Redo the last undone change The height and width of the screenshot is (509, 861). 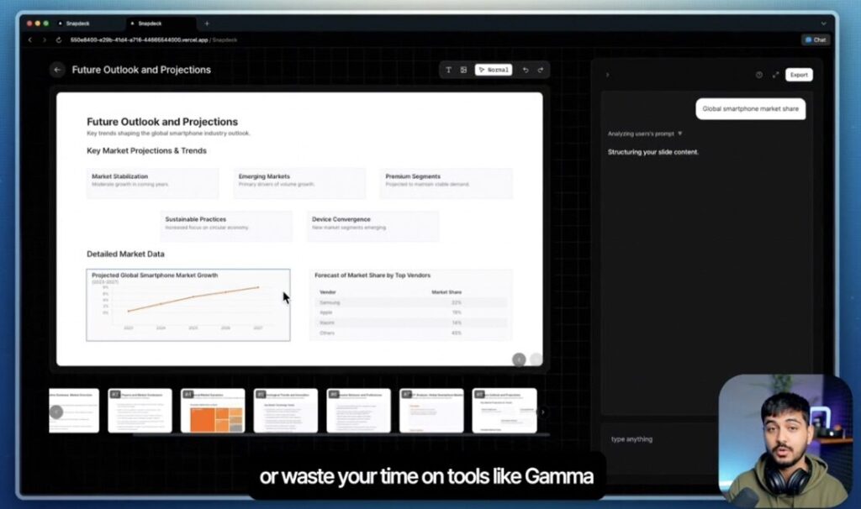coord(541,70)
